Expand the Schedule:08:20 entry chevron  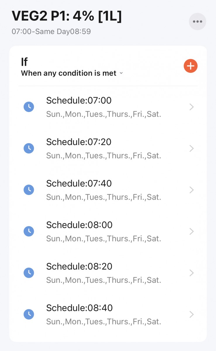pos(191,273)
